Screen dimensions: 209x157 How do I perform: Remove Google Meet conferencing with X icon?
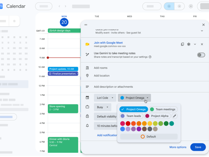[202, 44]
